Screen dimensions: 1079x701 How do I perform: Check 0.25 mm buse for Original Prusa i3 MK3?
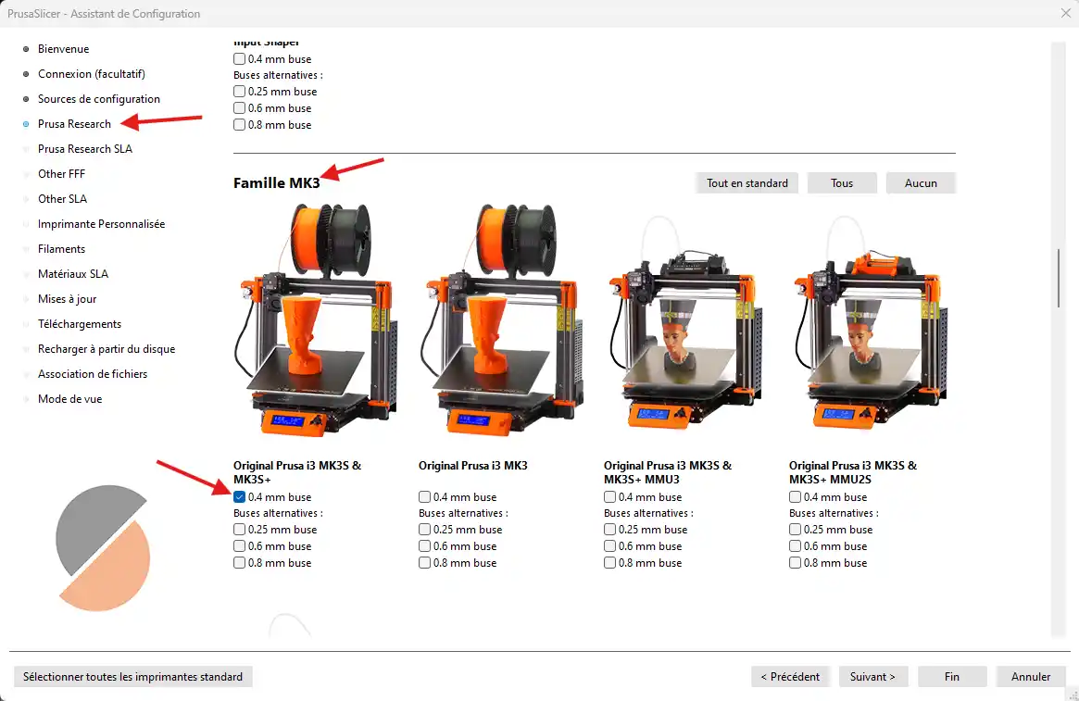tap(424, 530)
